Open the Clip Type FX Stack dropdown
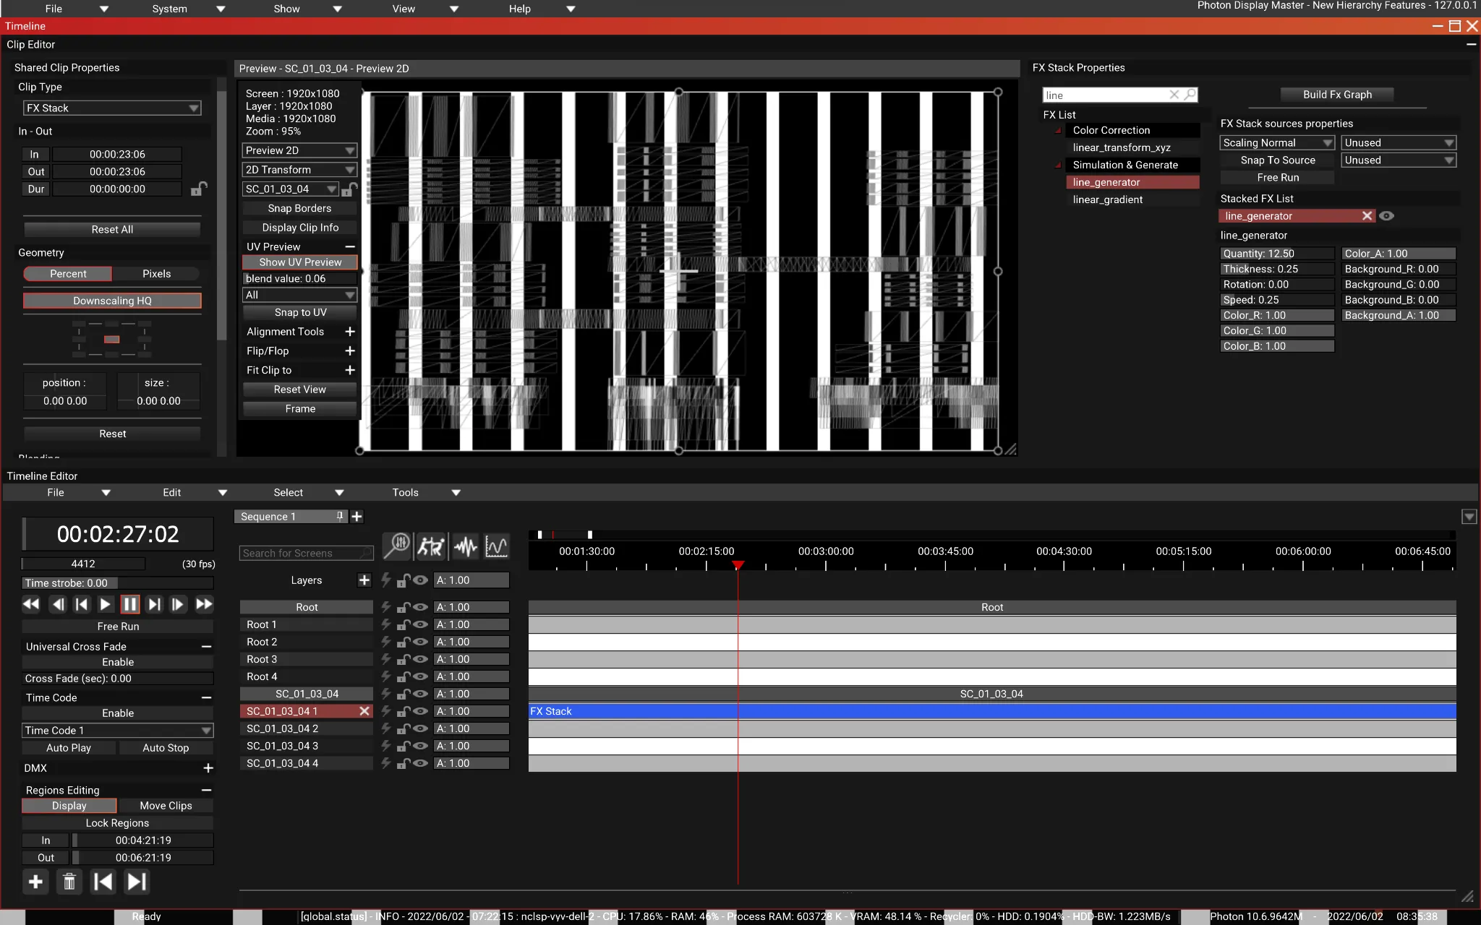The image size is (1481, 925). 112,108
